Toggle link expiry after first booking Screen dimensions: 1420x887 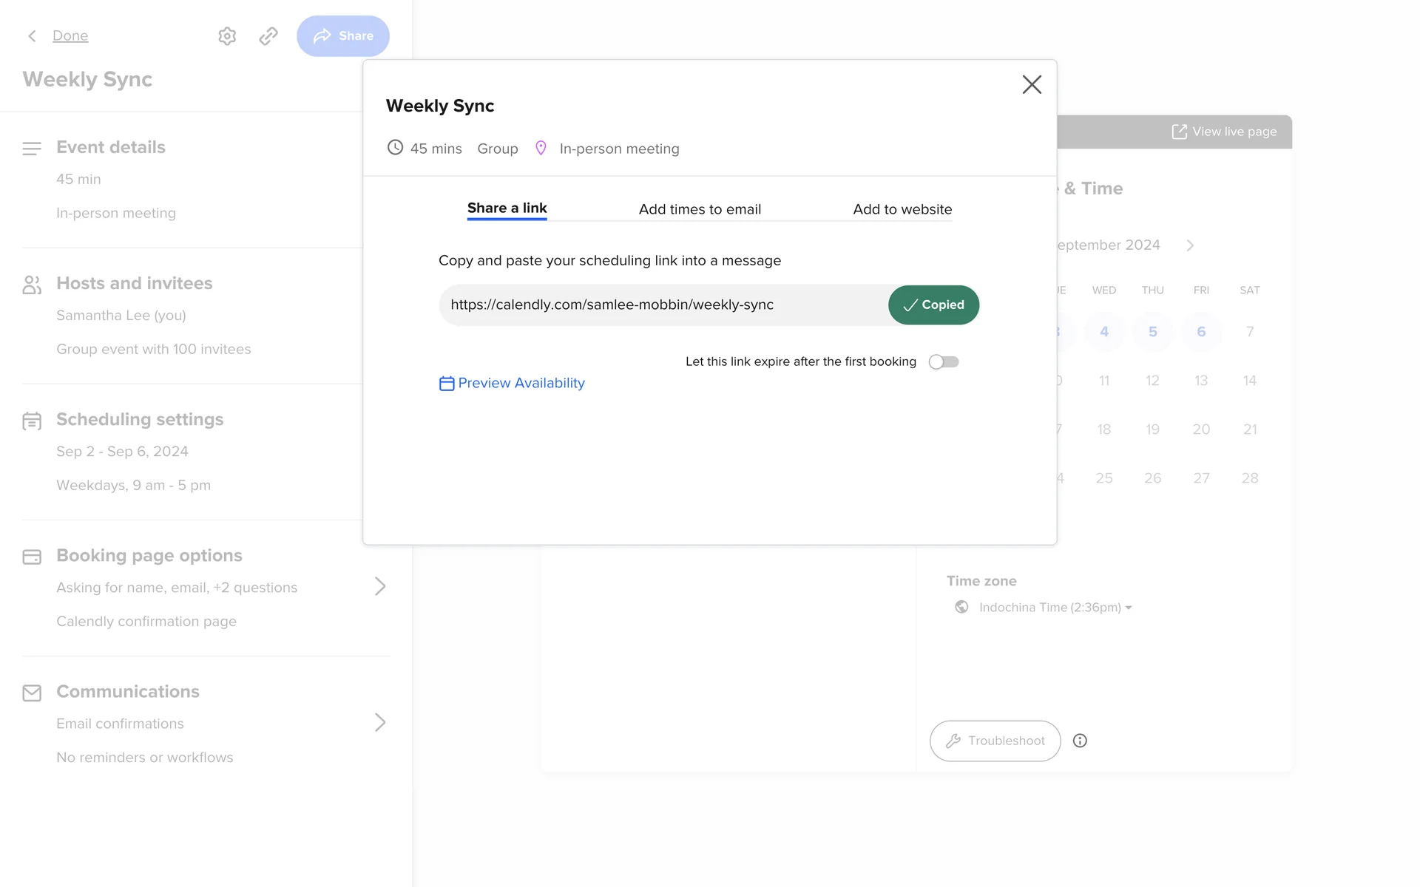pyautogui.click(x=944, y=361)
